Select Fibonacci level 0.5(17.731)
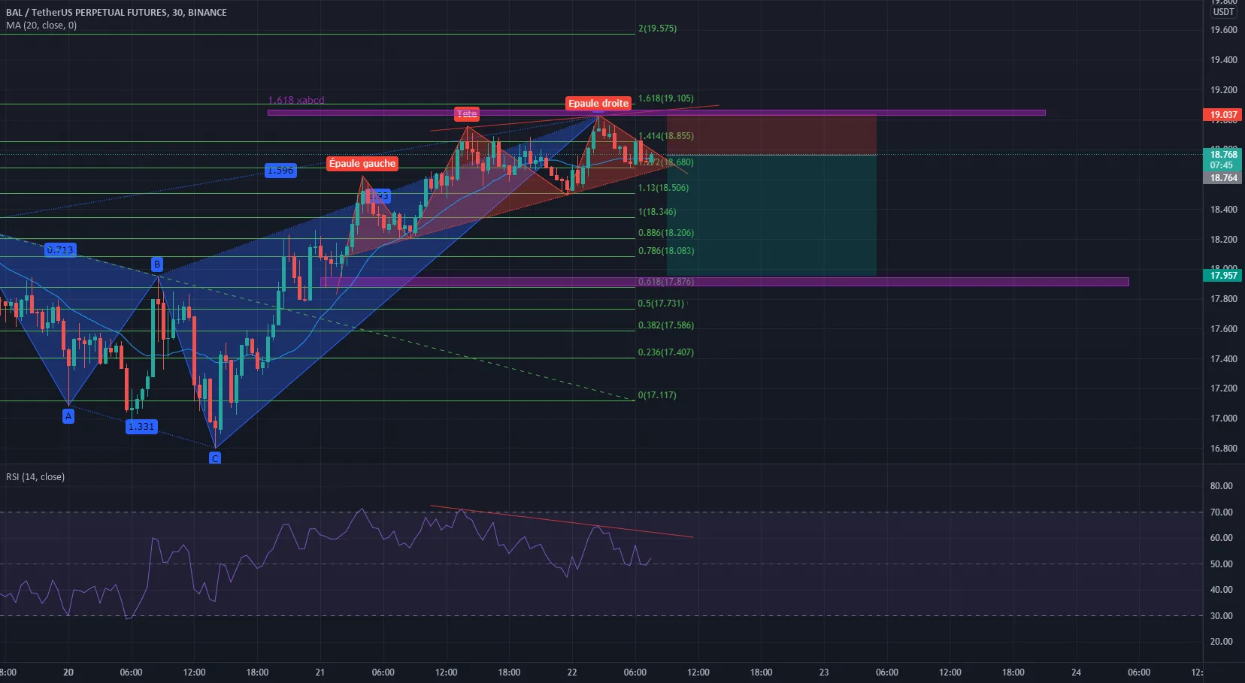The height and width of the screenshot is (683, 1245). [x=661, y=304]
